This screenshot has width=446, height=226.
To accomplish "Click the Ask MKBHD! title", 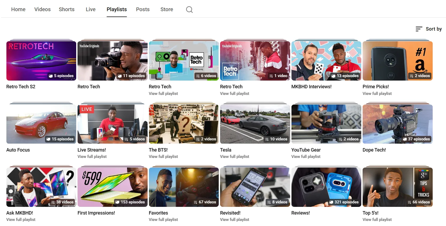I will click(20, 213).
